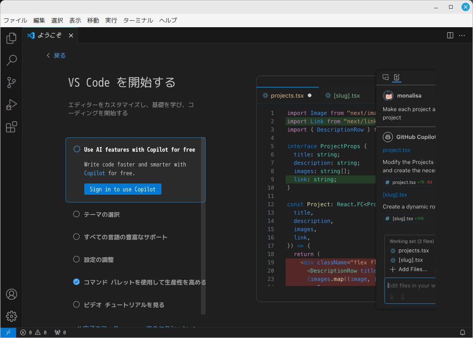Select the 'テーマの選択' step radio
Screen dimensions: 473x338
[x=77, y=214]
